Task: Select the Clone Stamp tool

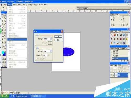Action: pos(3,30)
